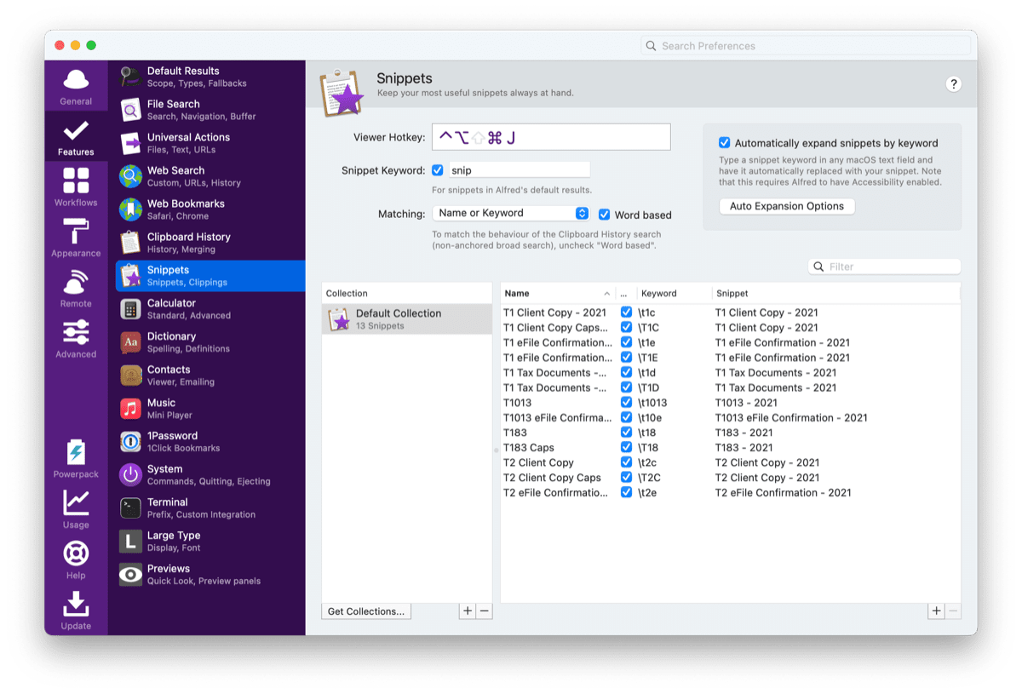Click the Default Results feature icon
Image resolution: width=1022 pixels, height=694 pixels.
130,77
